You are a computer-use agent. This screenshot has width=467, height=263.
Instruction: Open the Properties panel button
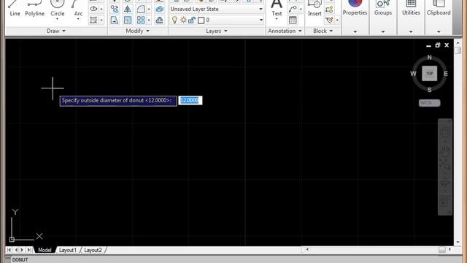pyautogui.click(x=355, y=16)
